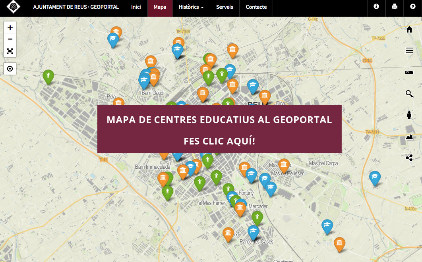Image resolution: width=422 pixels, height=262 pixels.
Task: View the geoportal information icon
Action: 376,7
